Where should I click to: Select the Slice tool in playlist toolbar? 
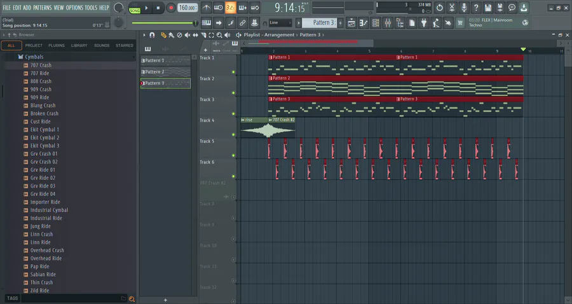click(x=203, y=35)
